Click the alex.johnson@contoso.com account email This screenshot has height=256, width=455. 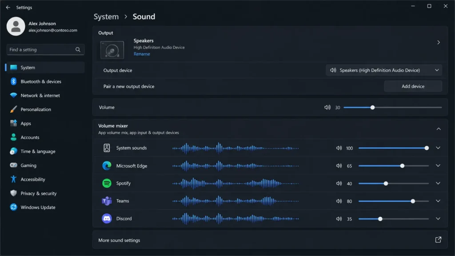53,30
